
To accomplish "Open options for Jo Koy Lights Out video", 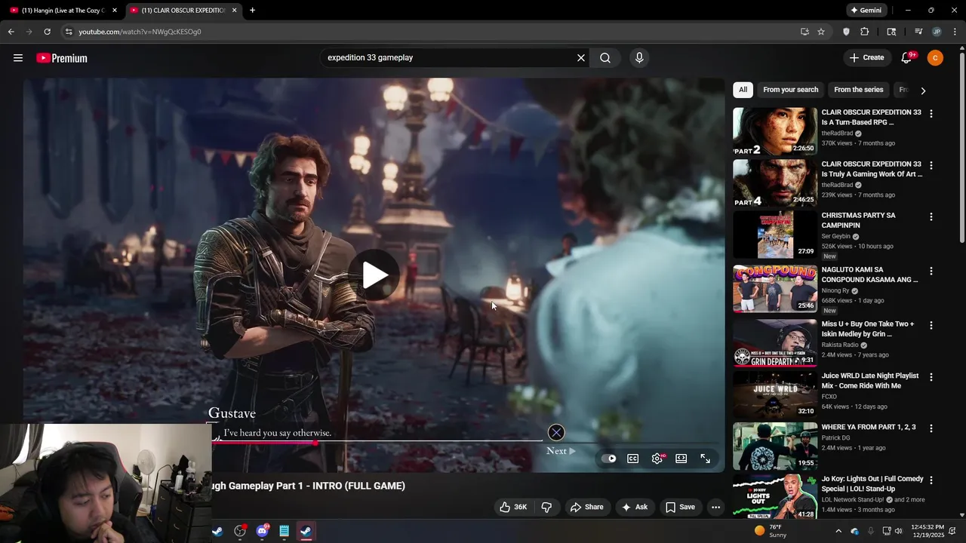I will click(x=931, y=480).
